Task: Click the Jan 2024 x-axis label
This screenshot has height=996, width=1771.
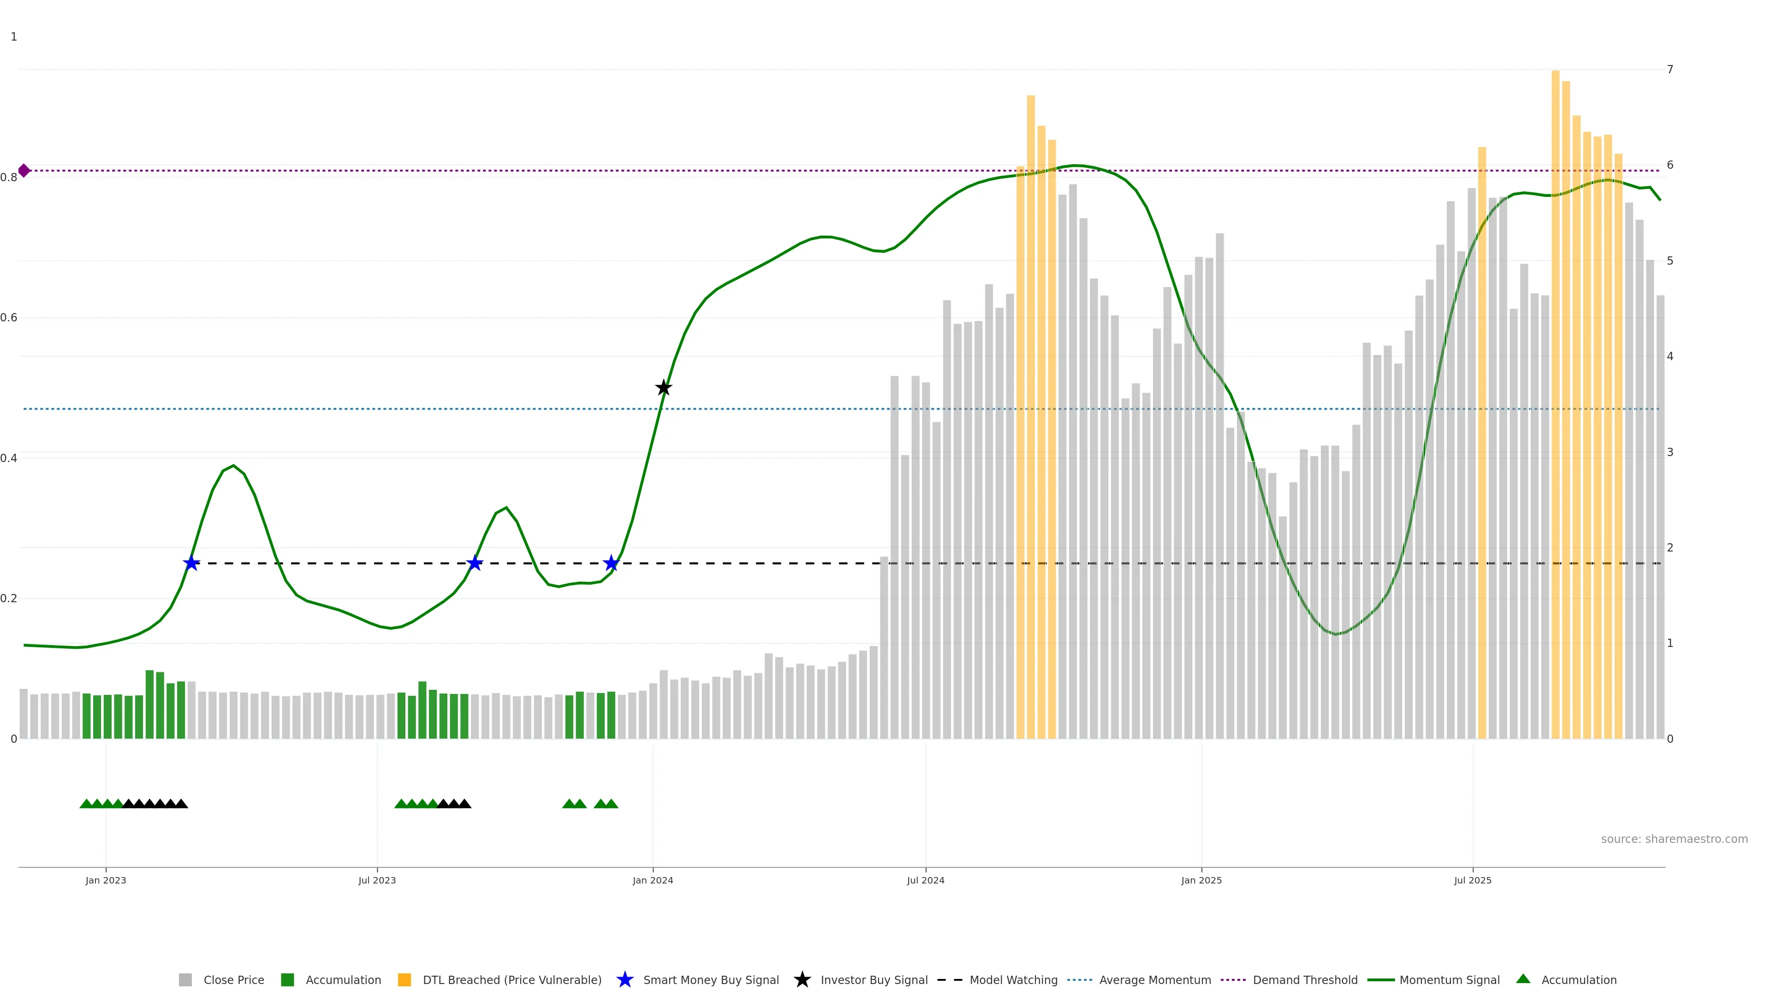Action: [x=653, y=880]
